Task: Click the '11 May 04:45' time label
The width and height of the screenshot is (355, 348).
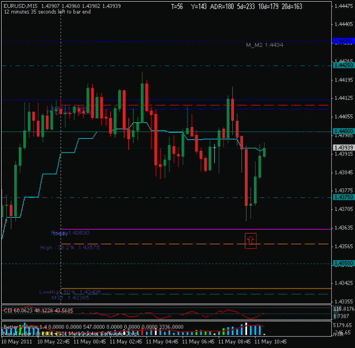Action: point(162,341)
